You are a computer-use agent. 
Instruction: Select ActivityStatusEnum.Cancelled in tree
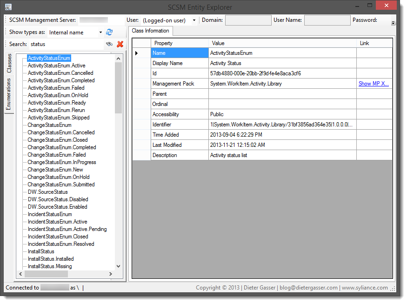[x=60, y=73]
